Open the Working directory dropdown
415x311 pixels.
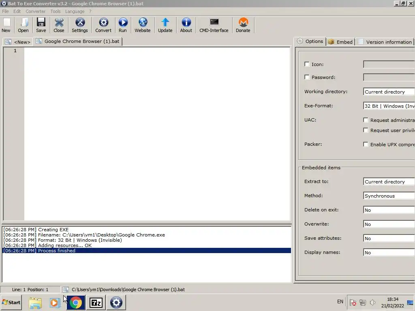coord(389,92)
